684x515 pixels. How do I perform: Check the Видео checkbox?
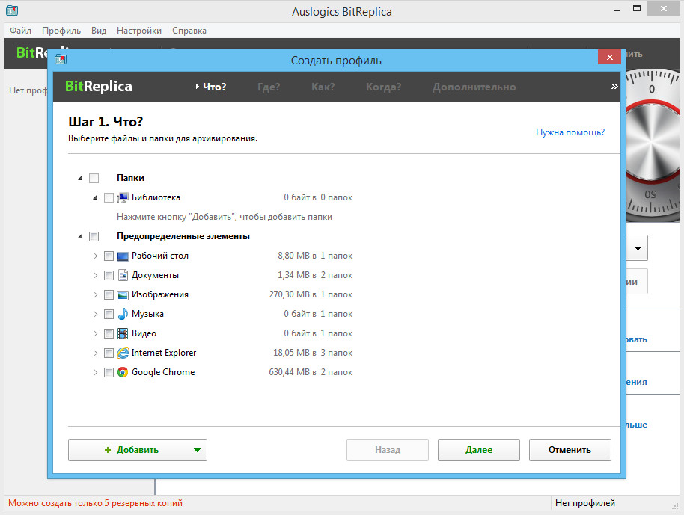(109, 334)
